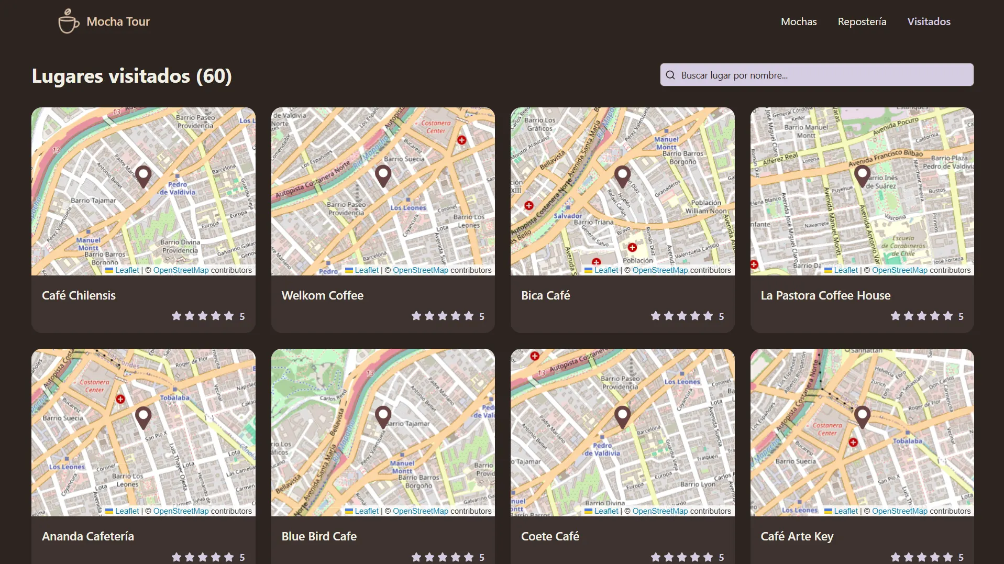Follow the Leaflet link on Coete Café map
The width and height of the screenshot is (1004, 564).
(606, 511)
